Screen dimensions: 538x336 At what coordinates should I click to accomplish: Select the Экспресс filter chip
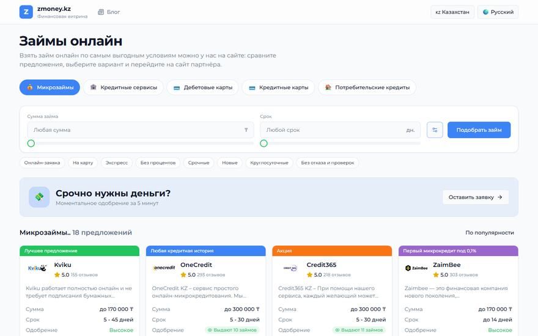click(x=116, y=163)
